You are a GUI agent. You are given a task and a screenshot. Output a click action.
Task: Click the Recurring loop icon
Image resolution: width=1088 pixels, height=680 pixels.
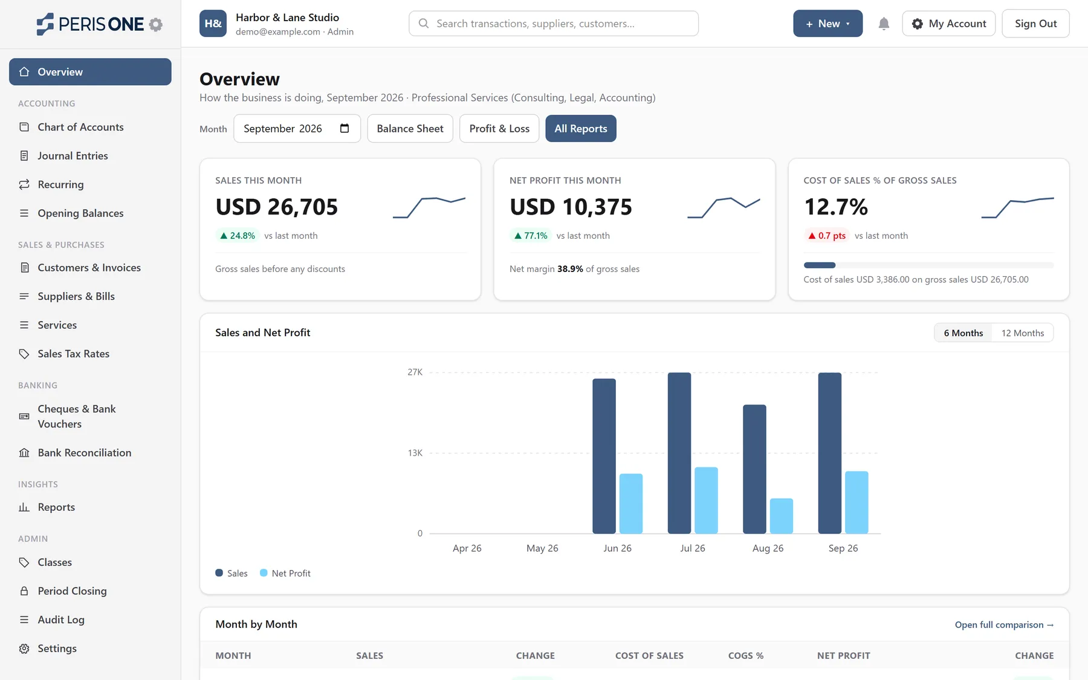click(x=24, y=184)
